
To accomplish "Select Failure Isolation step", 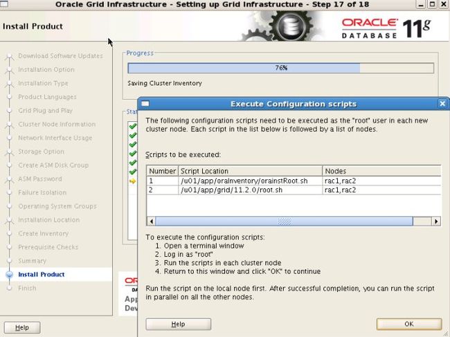I will (42, 192).
